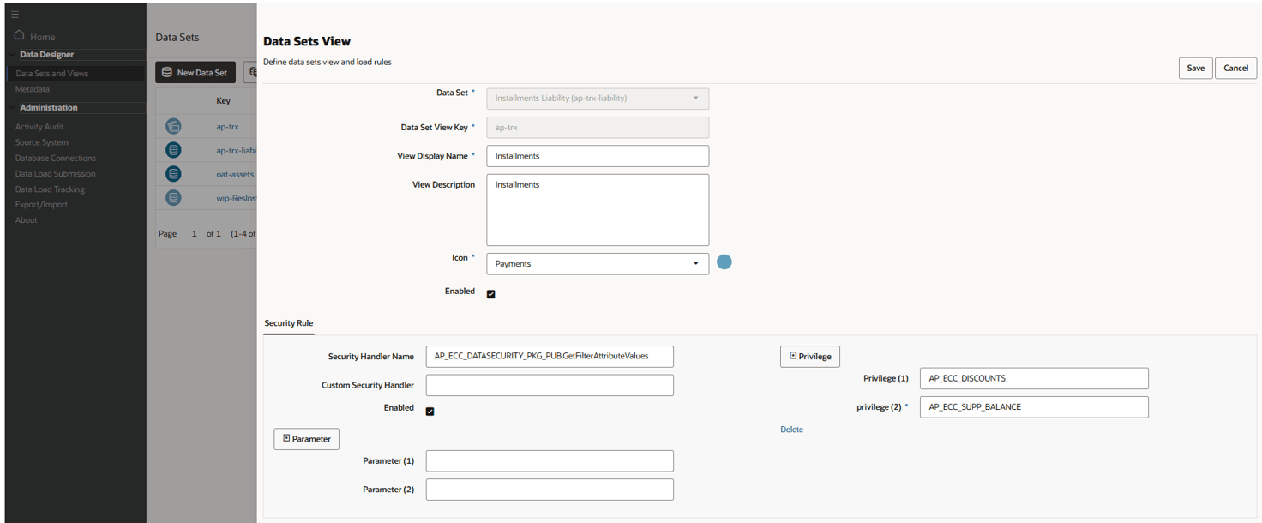Screen dimensions: 1262x523
Task: Open the Icon dropdown showing Payments
Action: (598, 264)
